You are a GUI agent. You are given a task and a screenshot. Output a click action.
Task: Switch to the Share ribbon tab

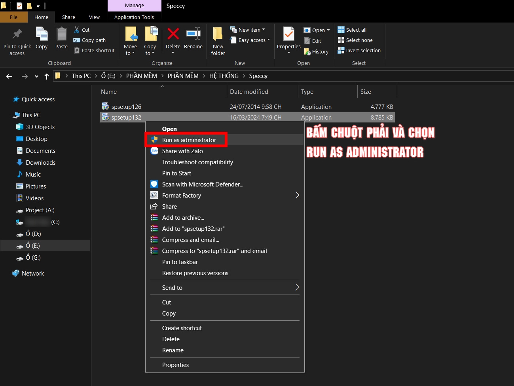point(68,17)
